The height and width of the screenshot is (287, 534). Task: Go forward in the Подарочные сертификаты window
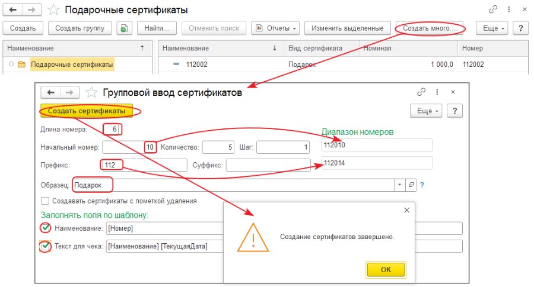[x=31, y=9]
